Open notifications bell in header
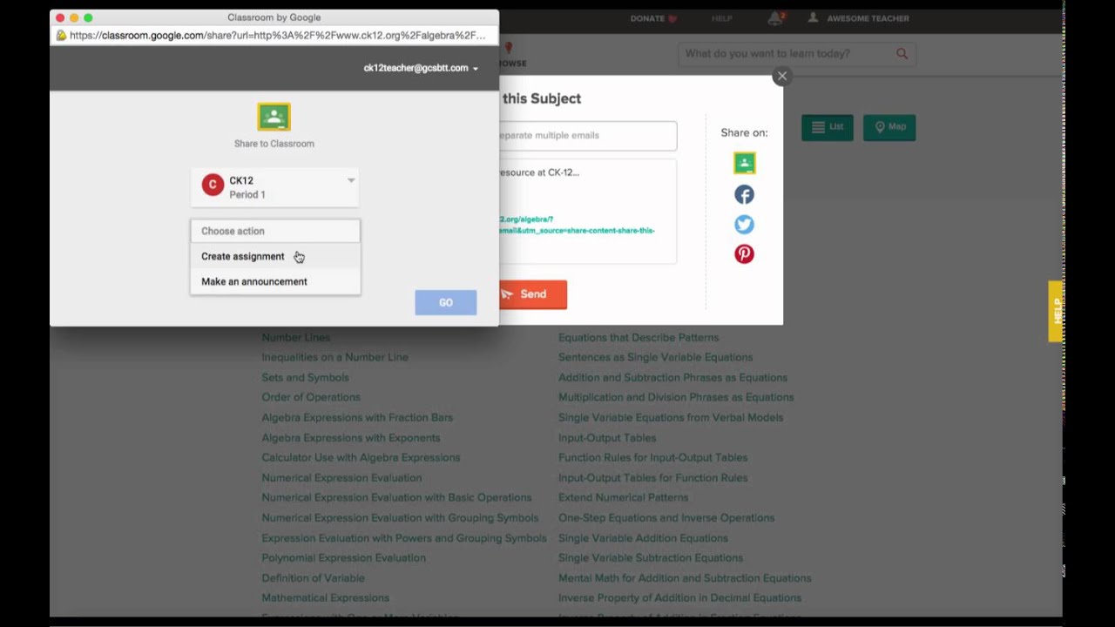 (x=774, y=18)
